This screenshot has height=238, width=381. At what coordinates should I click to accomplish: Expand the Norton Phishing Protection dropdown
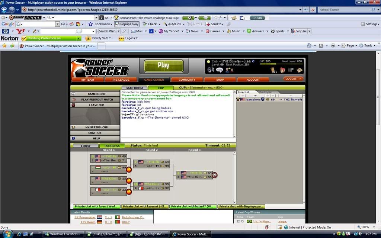pyautogui.click(x=79, y=38)
